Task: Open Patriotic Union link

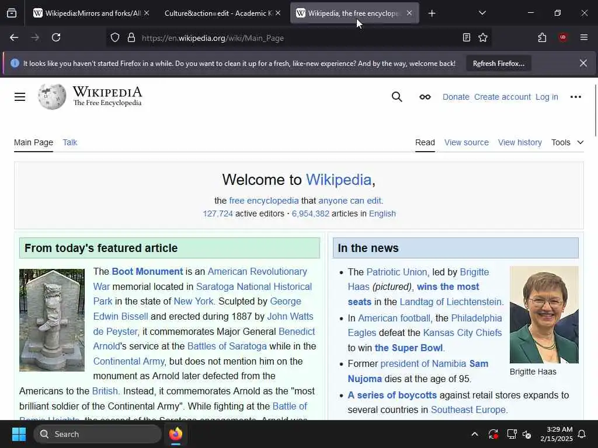Action: point(397,272)
